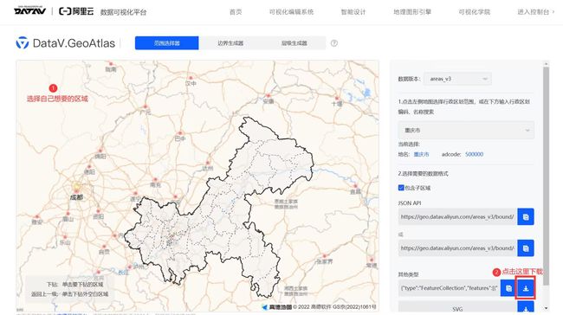Switch to the 边界生成器 tab

click(230, 43)
